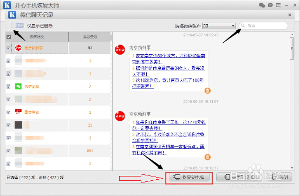Viewport: 300px width, 196px height.
Task: Click the 南京新鲜事 avatar in the friend list
Action: 18,48
